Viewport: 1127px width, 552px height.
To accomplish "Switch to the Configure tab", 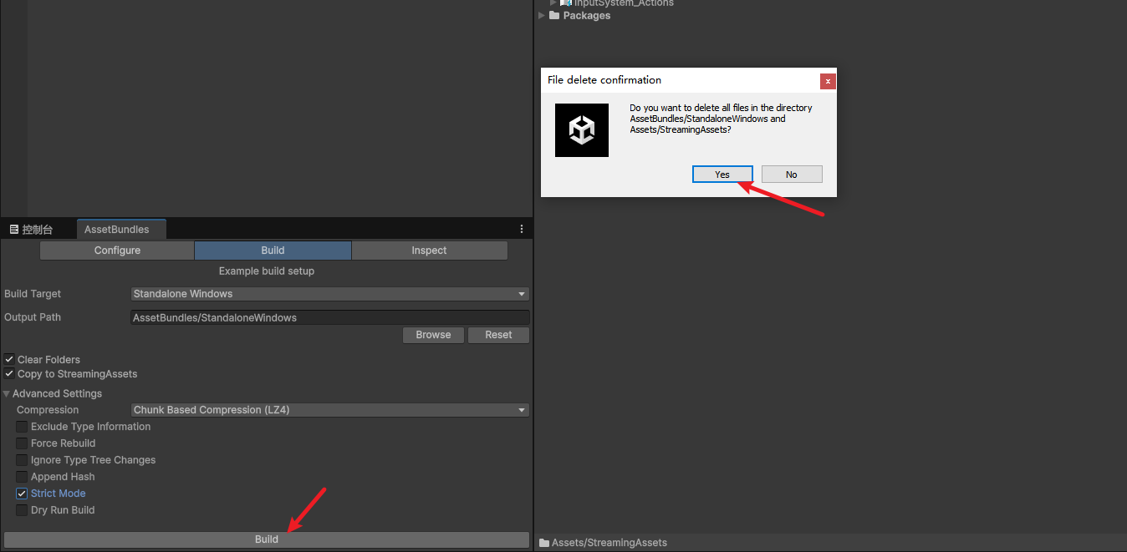I will point(116,250).
